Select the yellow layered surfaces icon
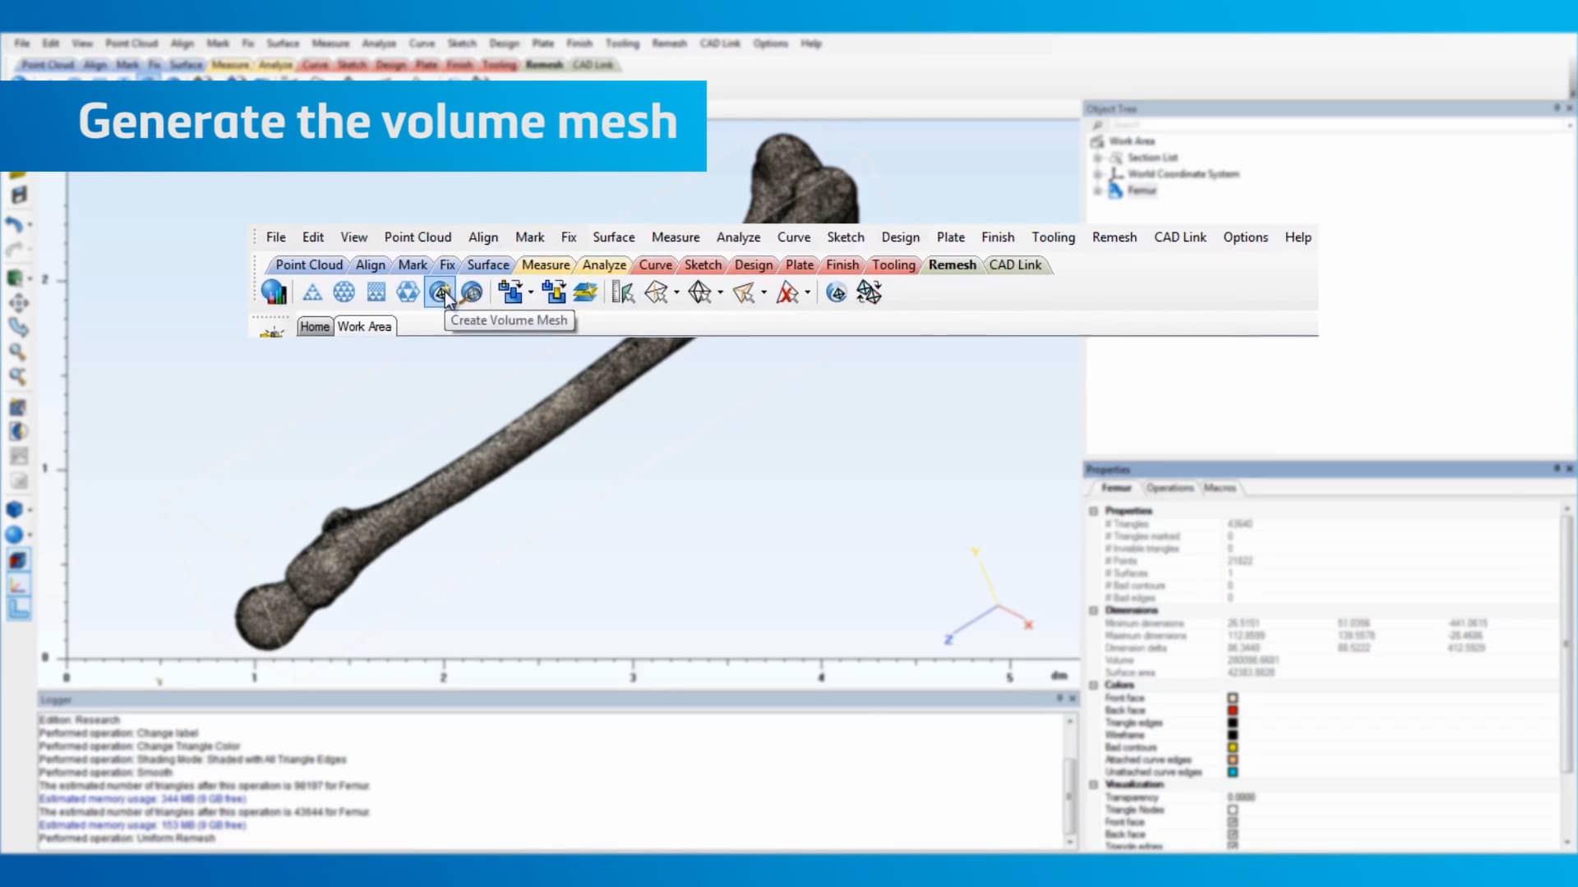This screenshot has height=887, width=1578. tap(585, 292)
